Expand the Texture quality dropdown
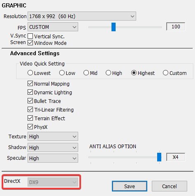Viewport: 195px width, 196px height. point(53,136)
